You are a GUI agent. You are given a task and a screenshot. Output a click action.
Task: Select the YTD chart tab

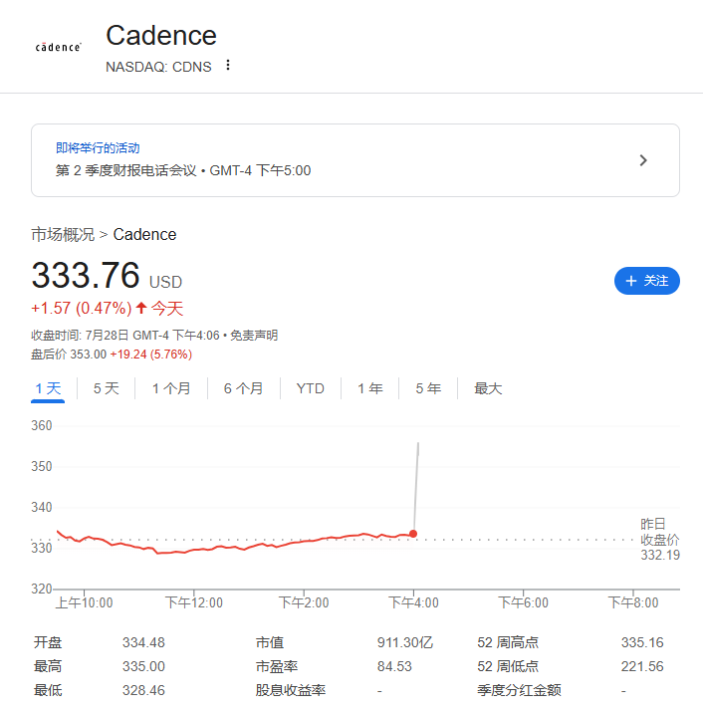coord(311,388)
